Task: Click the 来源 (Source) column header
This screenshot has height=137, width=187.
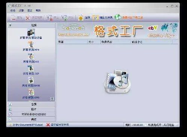Action: (72, 42)
